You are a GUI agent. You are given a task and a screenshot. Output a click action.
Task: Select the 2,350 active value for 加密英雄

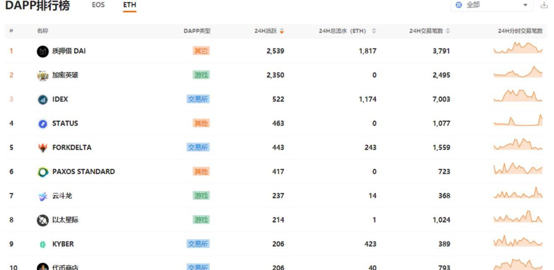coord(275,75)
